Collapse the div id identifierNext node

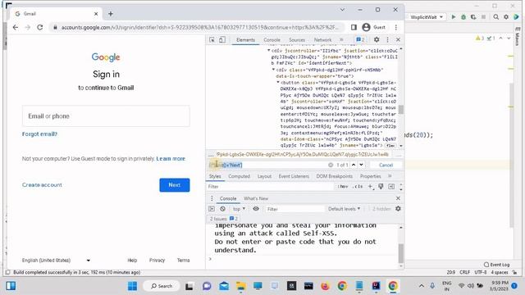click(269, 51)
